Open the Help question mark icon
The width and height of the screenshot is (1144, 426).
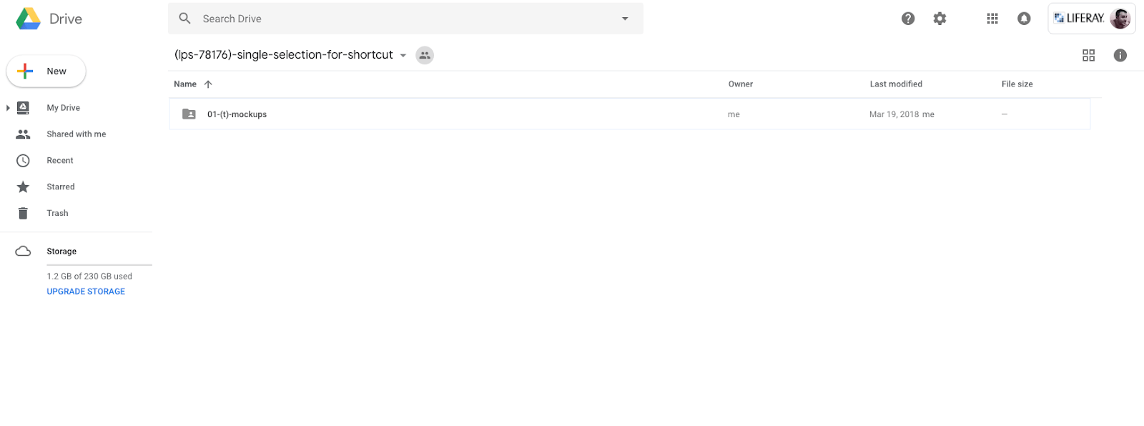(x=908, y=19)
